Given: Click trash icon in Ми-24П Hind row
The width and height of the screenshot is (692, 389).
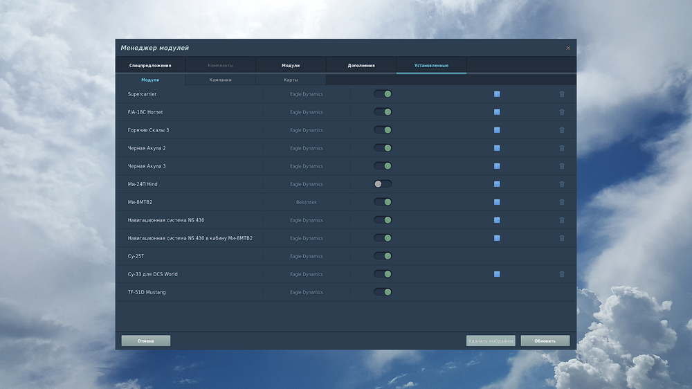Looking at the screenshot, I should pyautogui.click(x=561, y=184).
